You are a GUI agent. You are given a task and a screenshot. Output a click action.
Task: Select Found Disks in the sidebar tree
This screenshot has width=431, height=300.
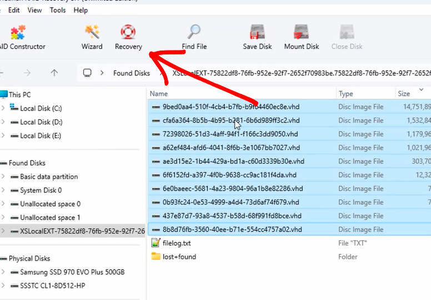tap(27, 163)
